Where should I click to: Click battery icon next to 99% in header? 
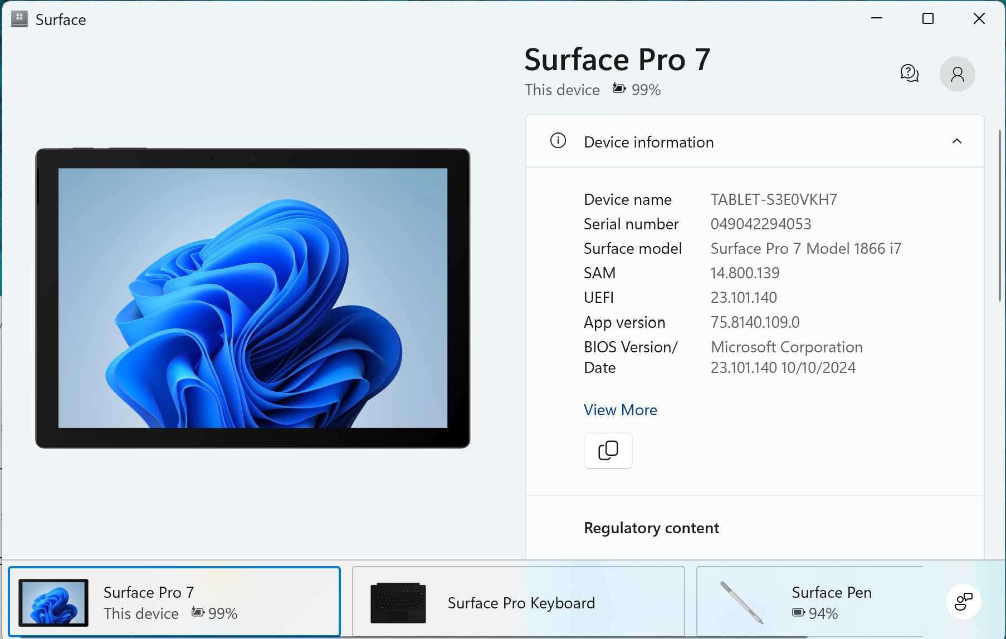tap(619, 88)
